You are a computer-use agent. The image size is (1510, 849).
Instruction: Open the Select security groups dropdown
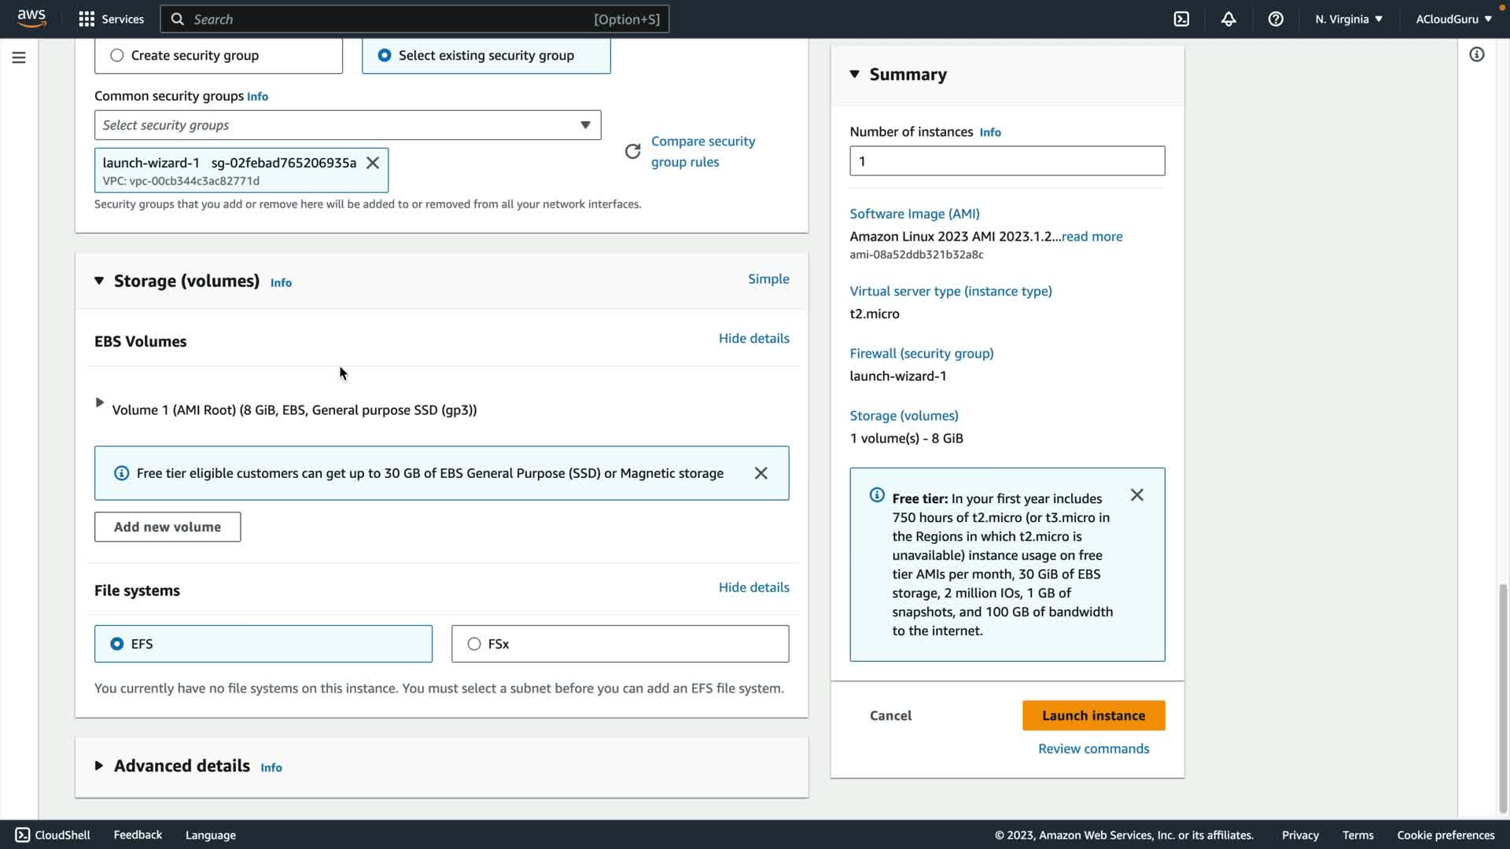click(x=348, y=125)
